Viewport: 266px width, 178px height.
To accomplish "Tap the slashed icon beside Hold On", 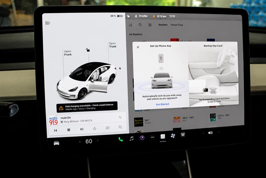I will click(x=120, y=117).
